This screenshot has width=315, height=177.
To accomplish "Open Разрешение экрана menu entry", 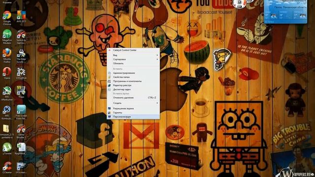I will pos(133,109).
